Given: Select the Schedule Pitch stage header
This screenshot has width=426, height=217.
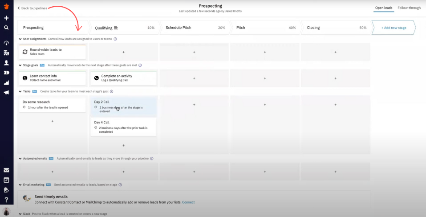Looking at the screenshot, I should tap(195, 28).
